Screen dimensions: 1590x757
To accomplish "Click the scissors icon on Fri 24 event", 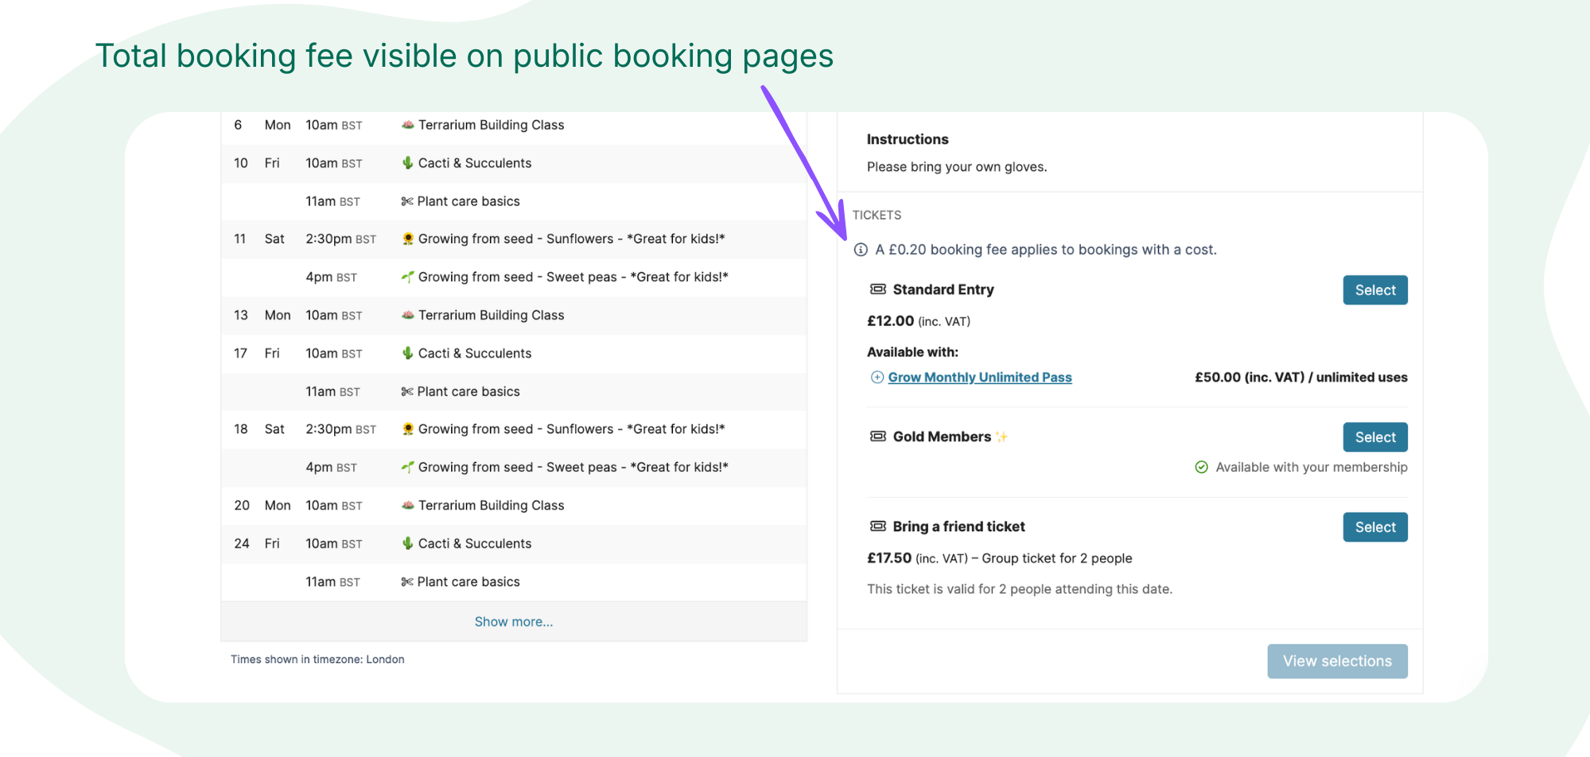I will [407, 582].
